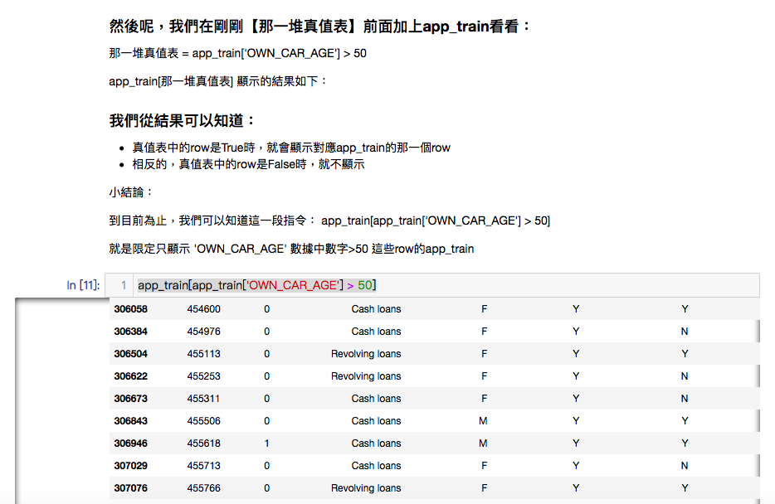Click ID value 455766
Screen dimensions: 775x504
point(203,488)
